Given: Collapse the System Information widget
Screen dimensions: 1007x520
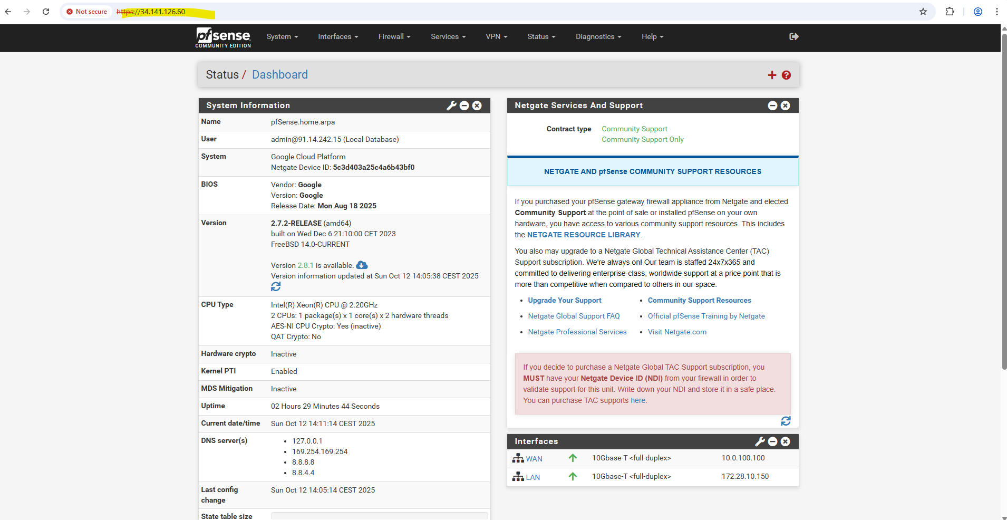Looking at the screenshot, I should [464, 105].
